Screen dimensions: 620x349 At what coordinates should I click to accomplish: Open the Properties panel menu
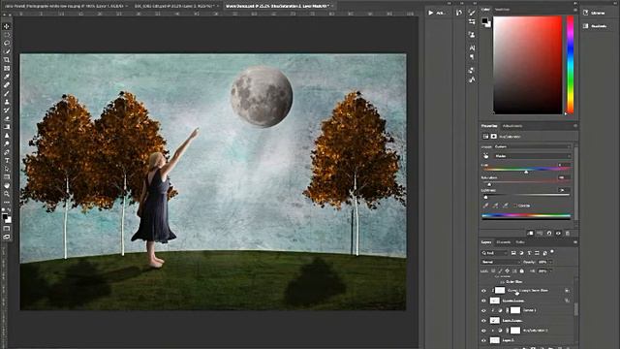tap(574, 126)
